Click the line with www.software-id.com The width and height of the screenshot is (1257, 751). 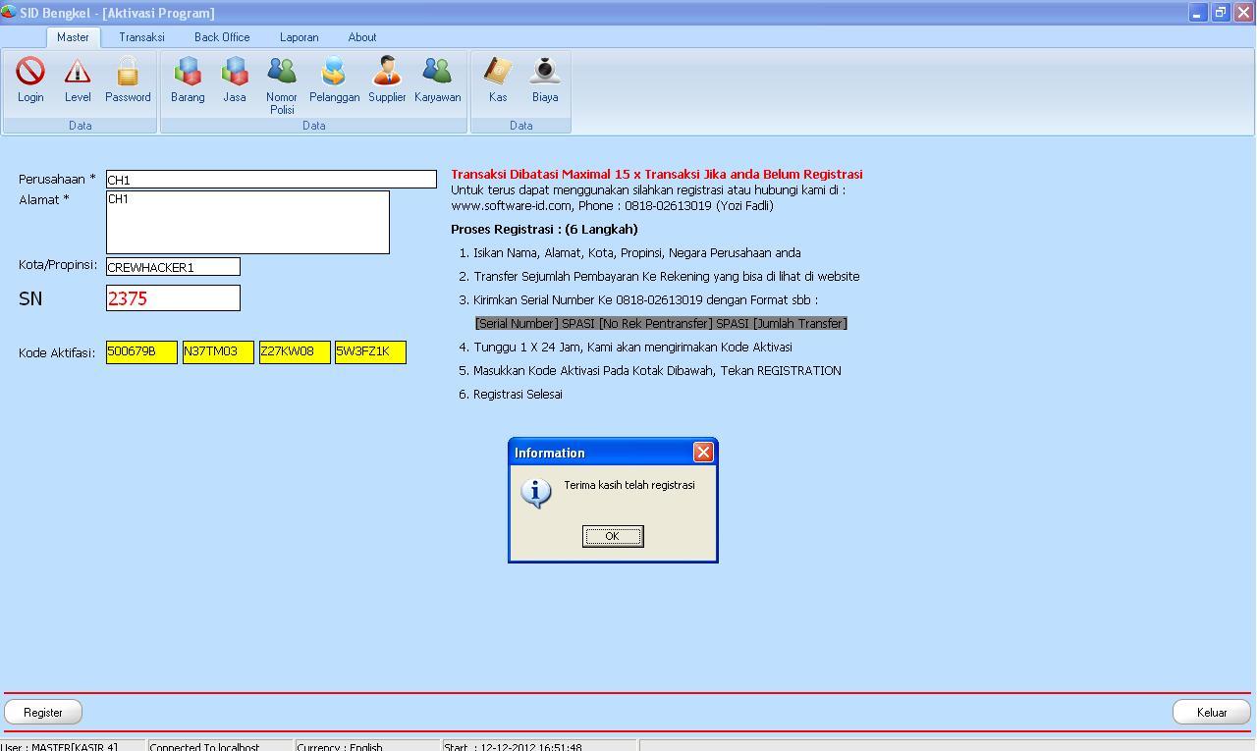[x=612, y=205]
